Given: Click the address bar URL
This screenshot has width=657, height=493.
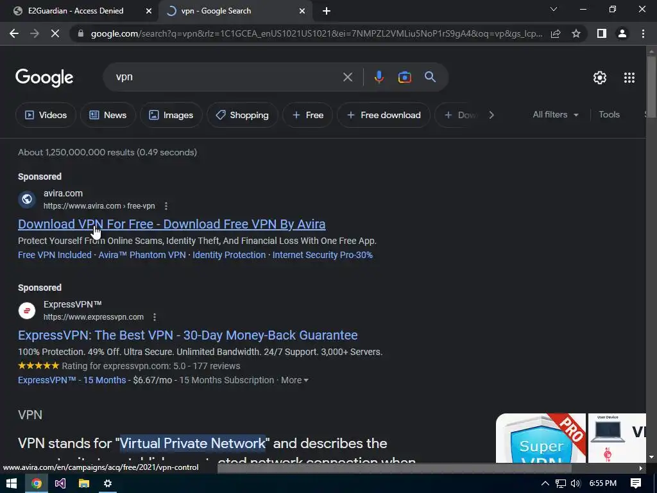Looking at the screenshot, I should point(316,33).
